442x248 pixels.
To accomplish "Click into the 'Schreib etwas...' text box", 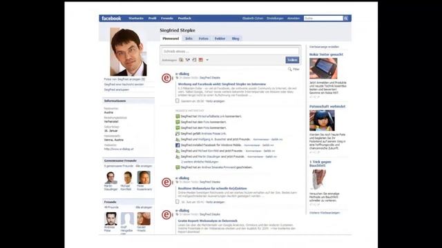I will pos(230,52).
